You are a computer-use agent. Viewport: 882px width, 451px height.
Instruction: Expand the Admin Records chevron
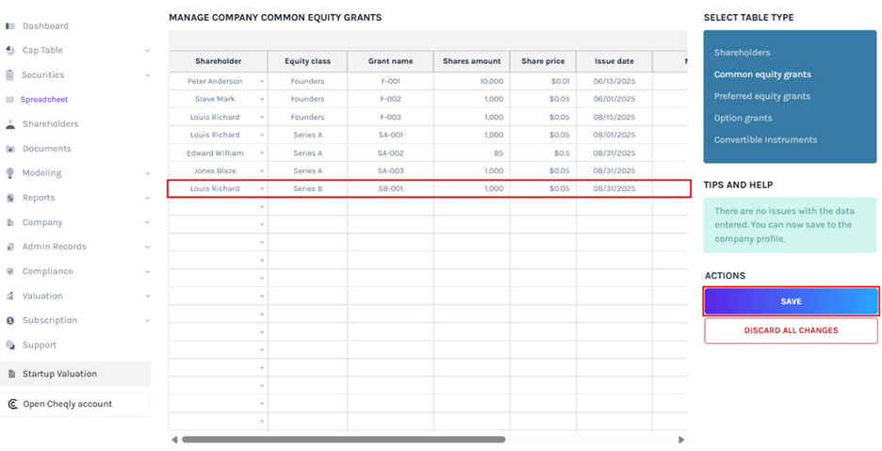tap(147, 247)
